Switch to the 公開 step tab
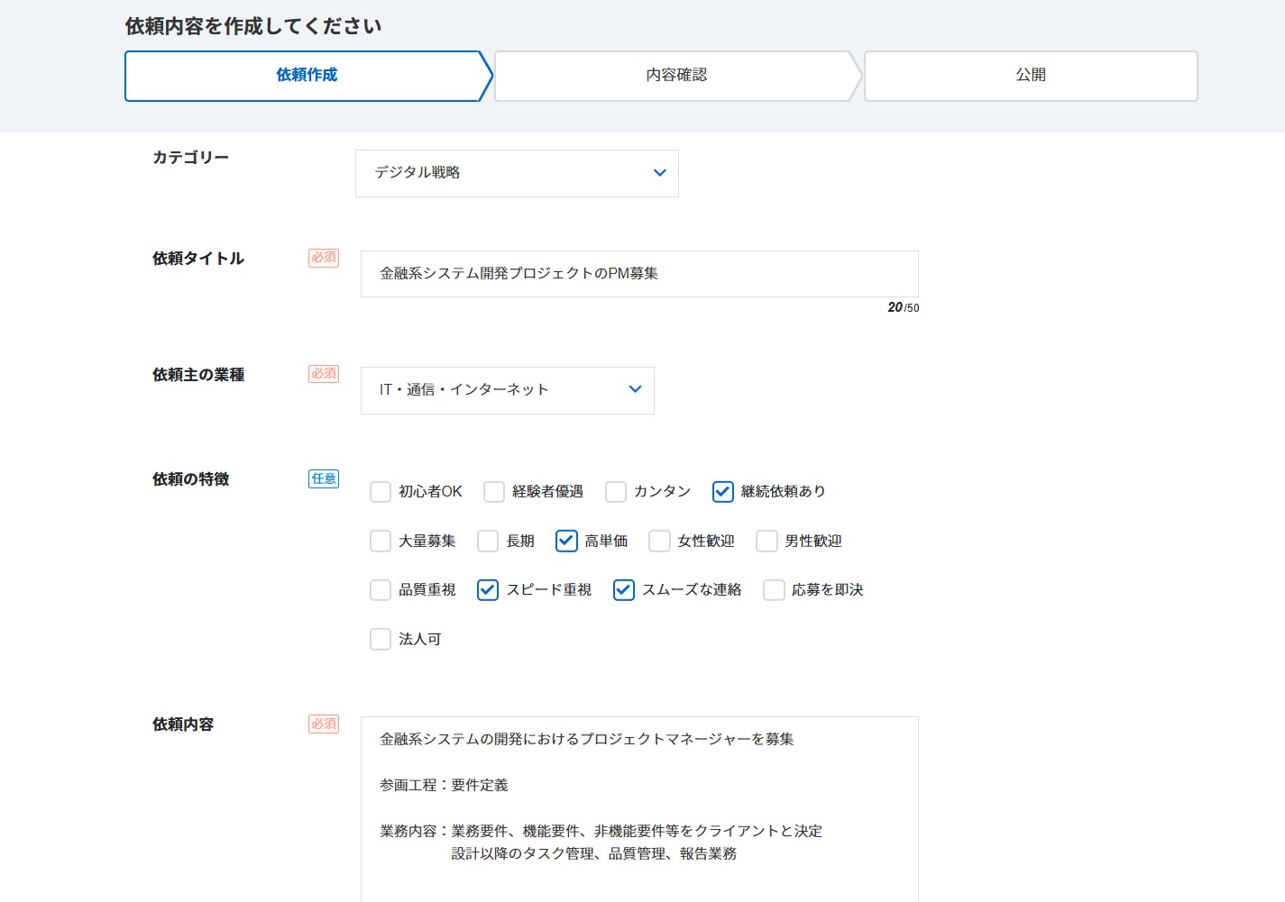The width and height of the screenshot is (1285, 902). click(1030, 76)
